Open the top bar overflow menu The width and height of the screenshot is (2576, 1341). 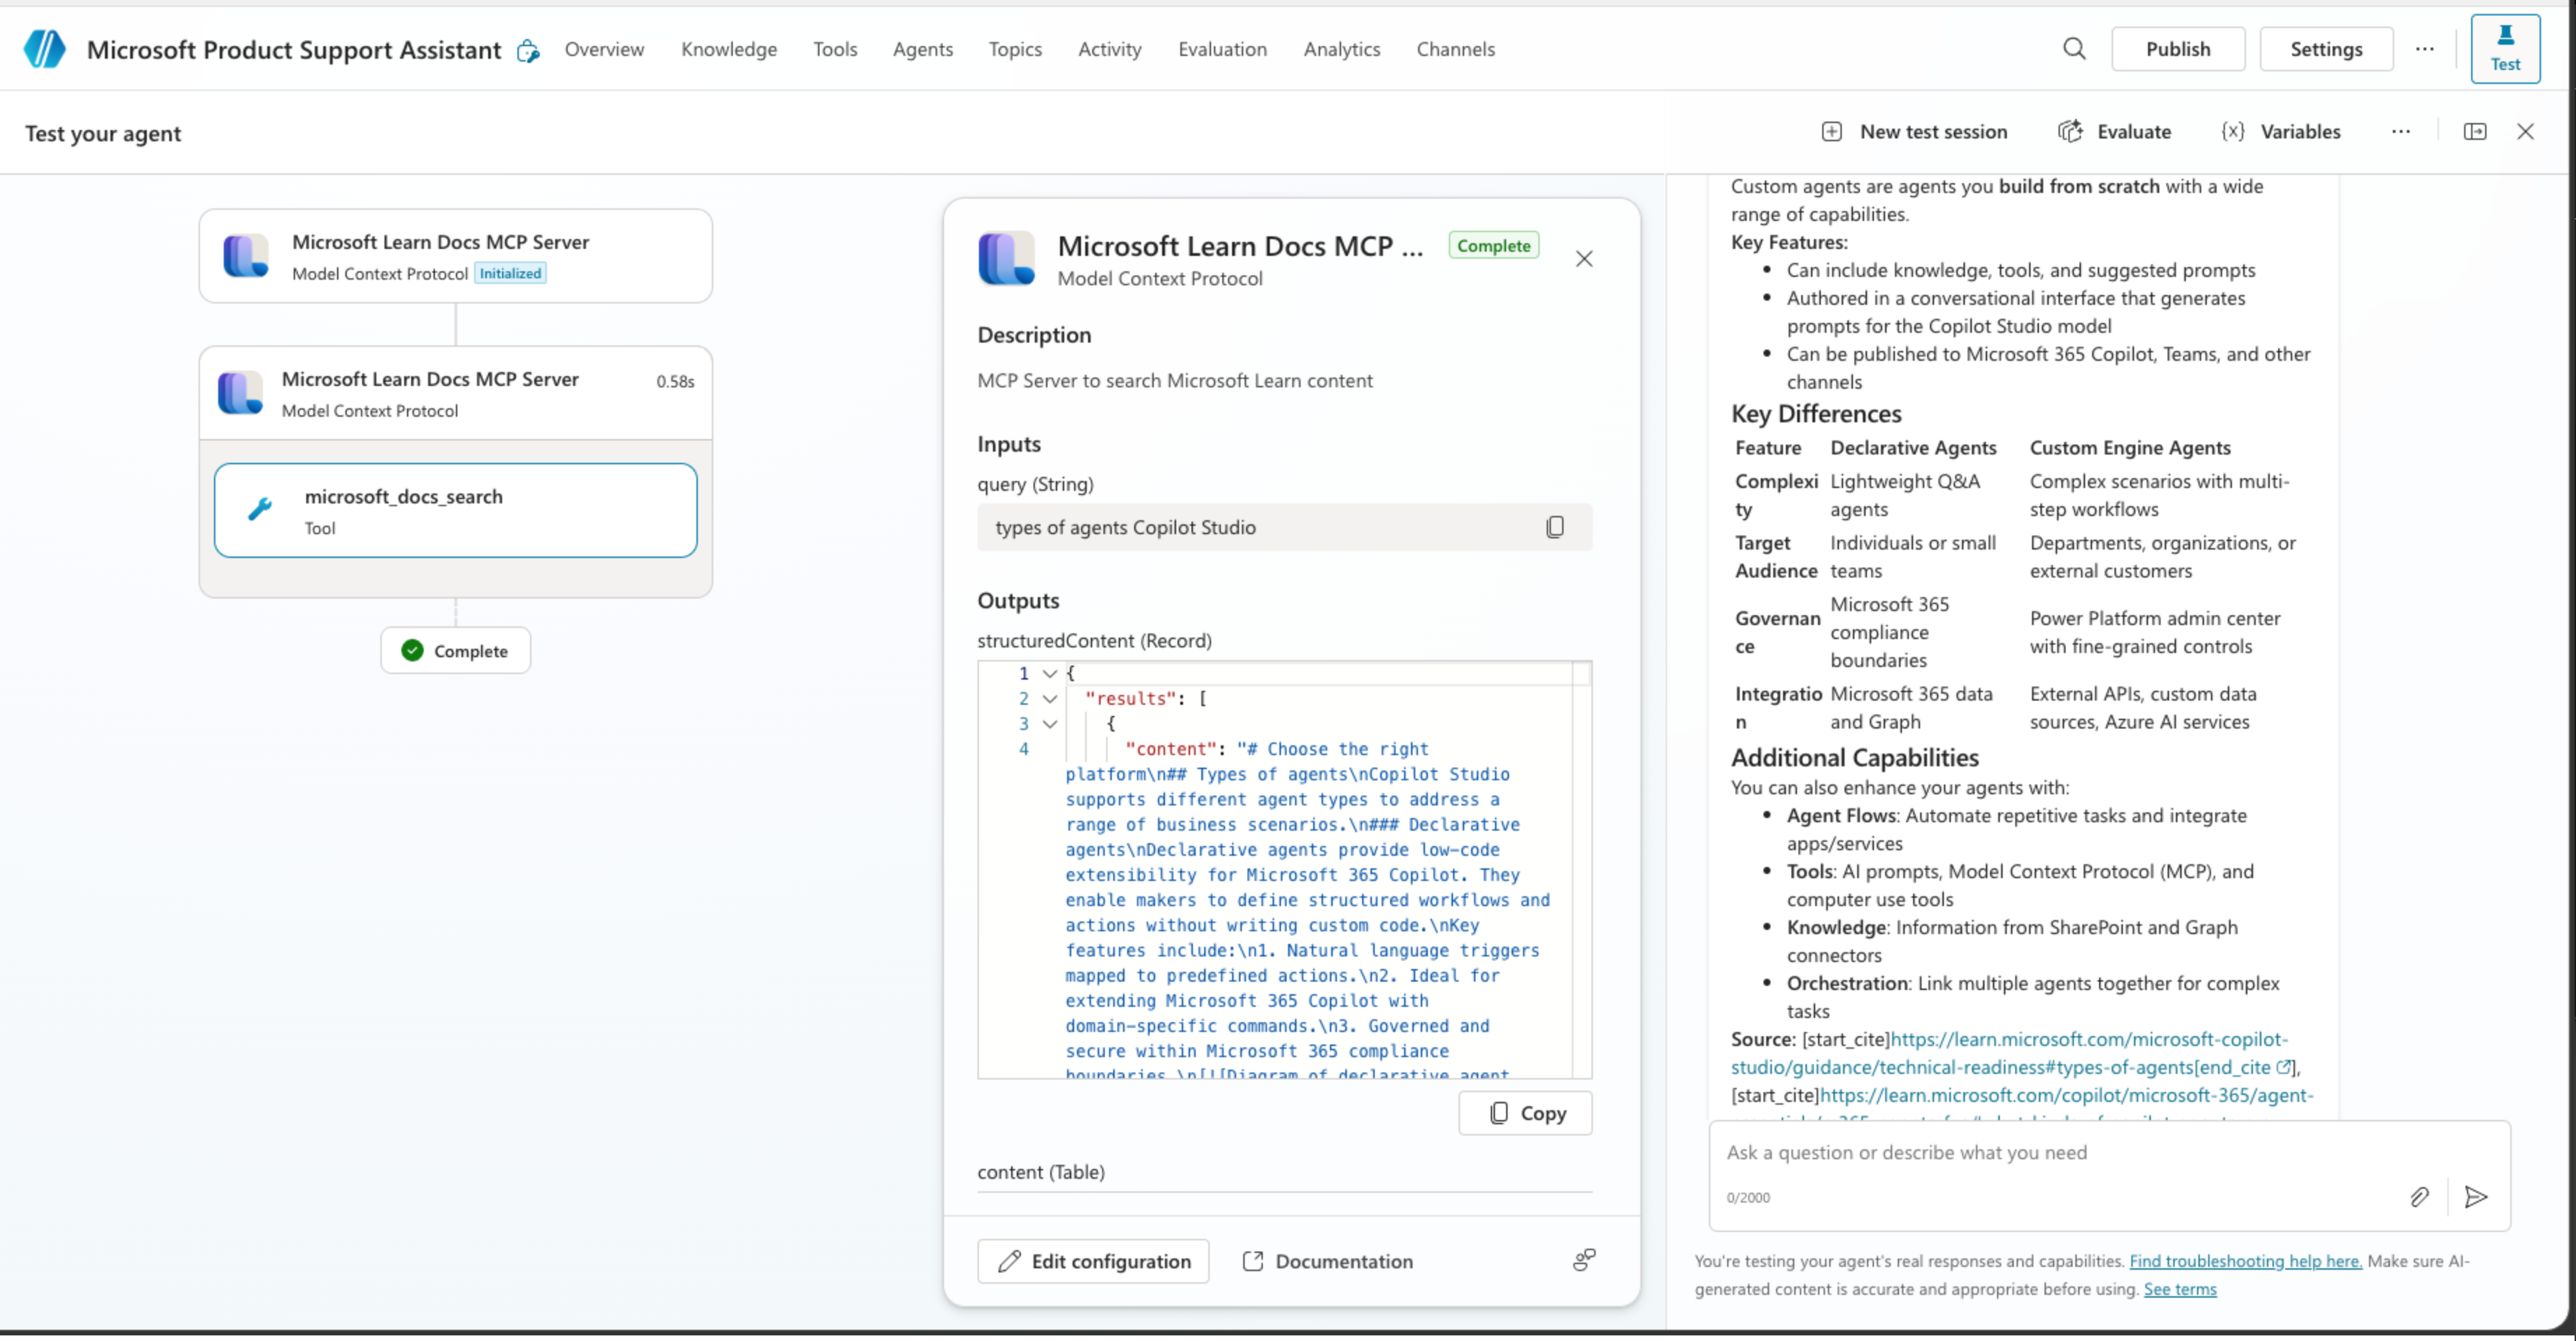[2424, 49]
